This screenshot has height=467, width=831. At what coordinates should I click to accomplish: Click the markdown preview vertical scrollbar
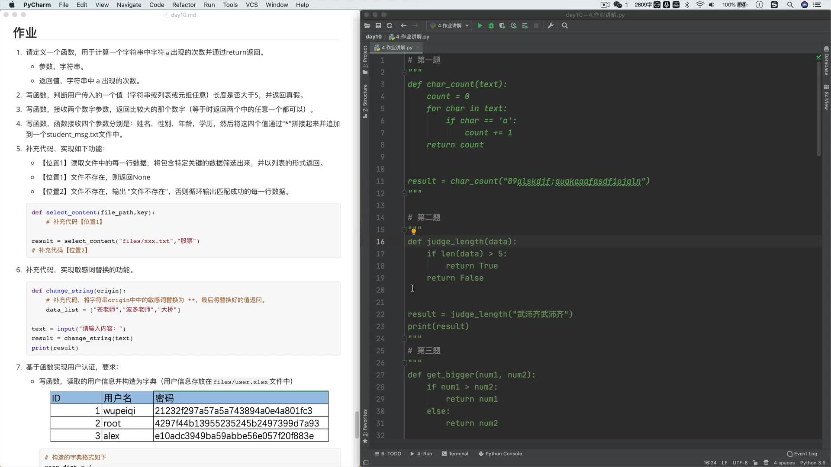click(357, 425)
